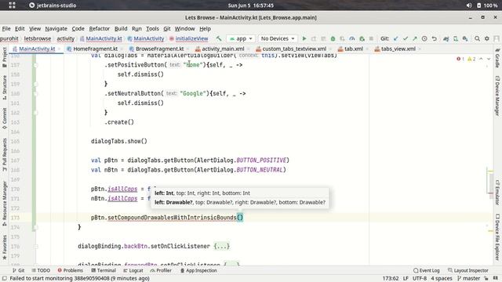Open Pull Requests tool window sidebar
502x282 pixels.
point(5,154)
